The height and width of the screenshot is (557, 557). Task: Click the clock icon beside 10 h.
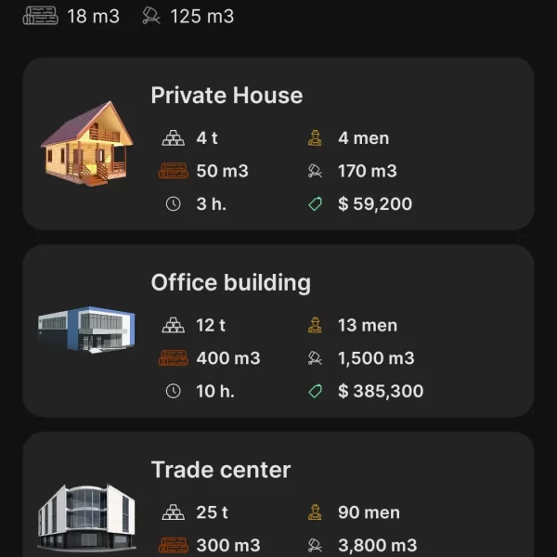pos(173,391)
